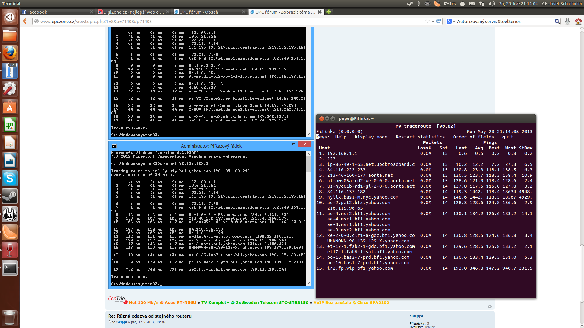Open the URL history dropdown arrow
The height and width of the screenshot is (328, 584).
coord(433,22)
